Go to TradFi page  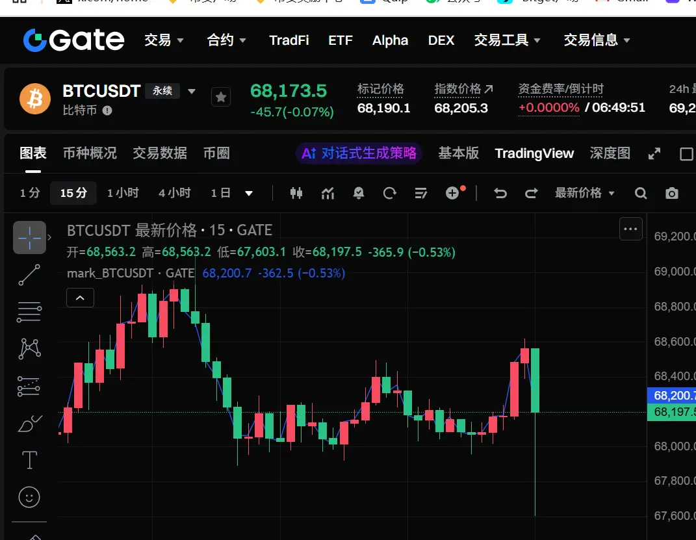click(x=289, y=40)
